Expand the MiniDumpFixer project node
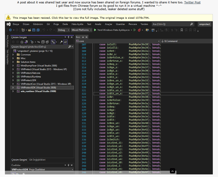Screen dimensions: 218x177 pyautogui.click(x=13, y=65)
